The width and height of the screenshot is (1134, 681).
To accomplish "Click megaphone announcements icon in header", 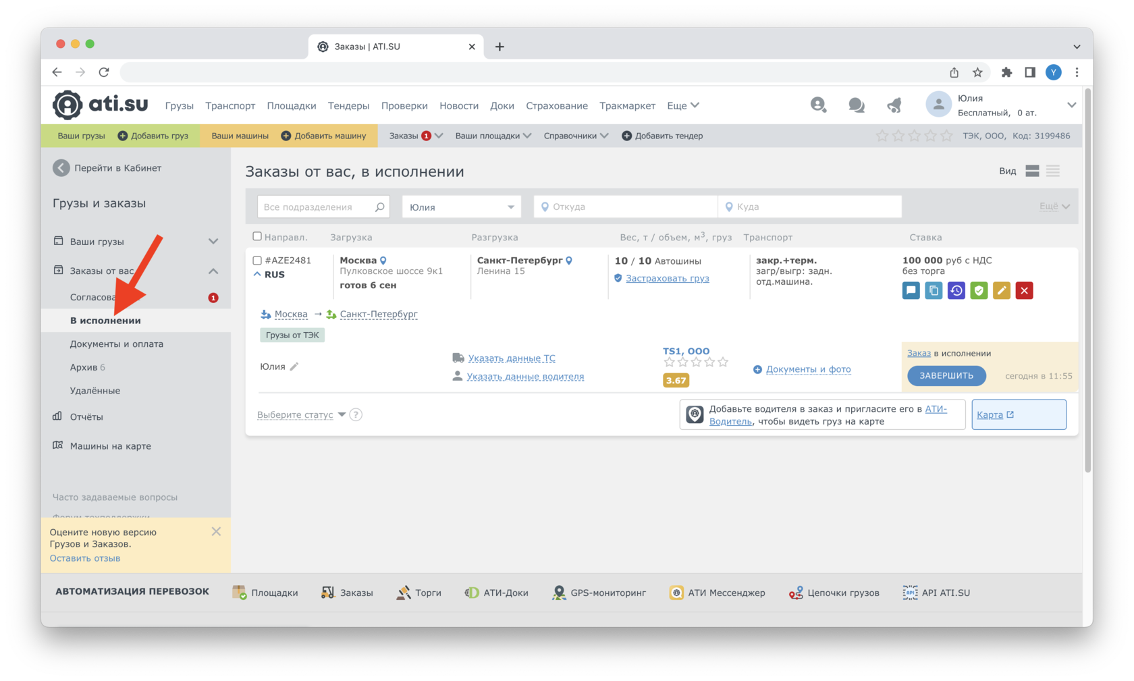I will pos(894,105).
